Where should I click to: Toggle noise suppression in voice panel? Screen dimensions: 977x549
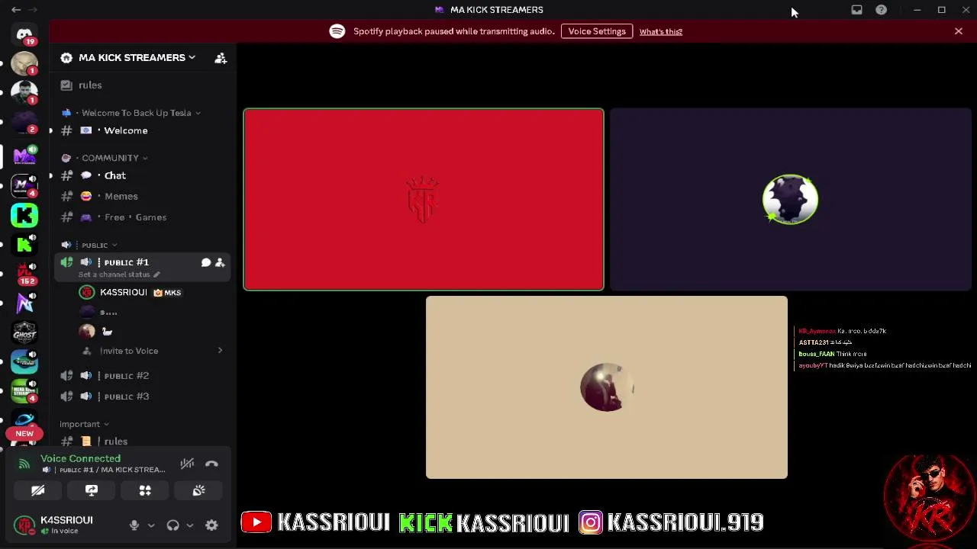pyautogui.click(x=187, y=464)
